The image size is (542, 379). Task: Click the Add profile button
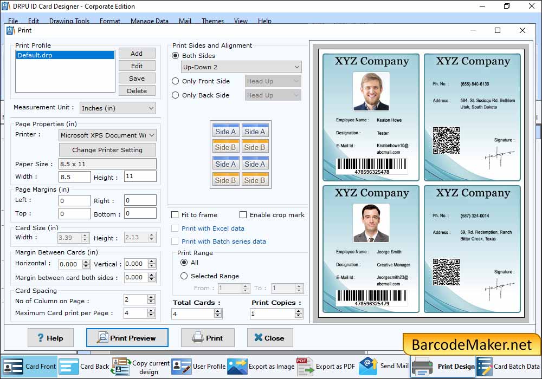137,54
